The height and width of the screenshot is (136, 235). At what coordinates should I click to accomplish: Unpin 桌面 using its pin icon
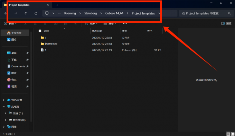27,53
